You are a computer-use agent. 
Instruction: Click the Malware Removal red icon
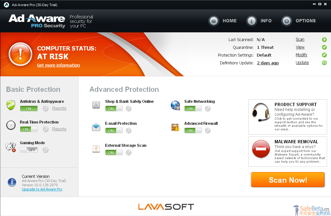point(261,149)
